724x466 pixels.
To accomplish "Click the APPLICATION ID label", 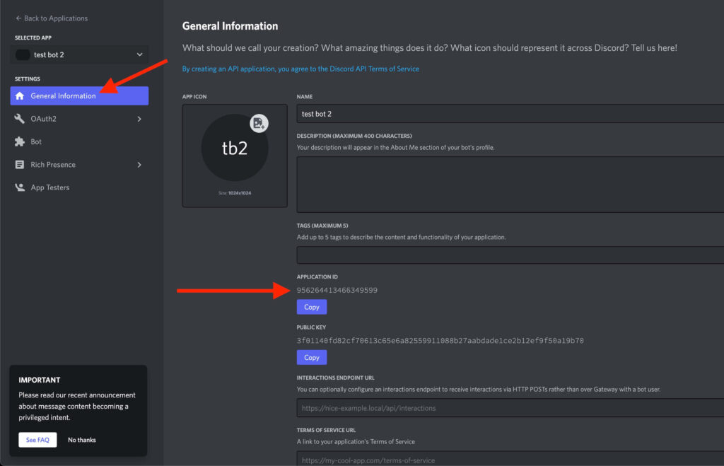I will [317, 276].
